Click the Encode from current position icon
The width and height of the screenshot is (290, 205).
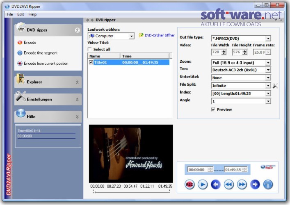point(20,64)
